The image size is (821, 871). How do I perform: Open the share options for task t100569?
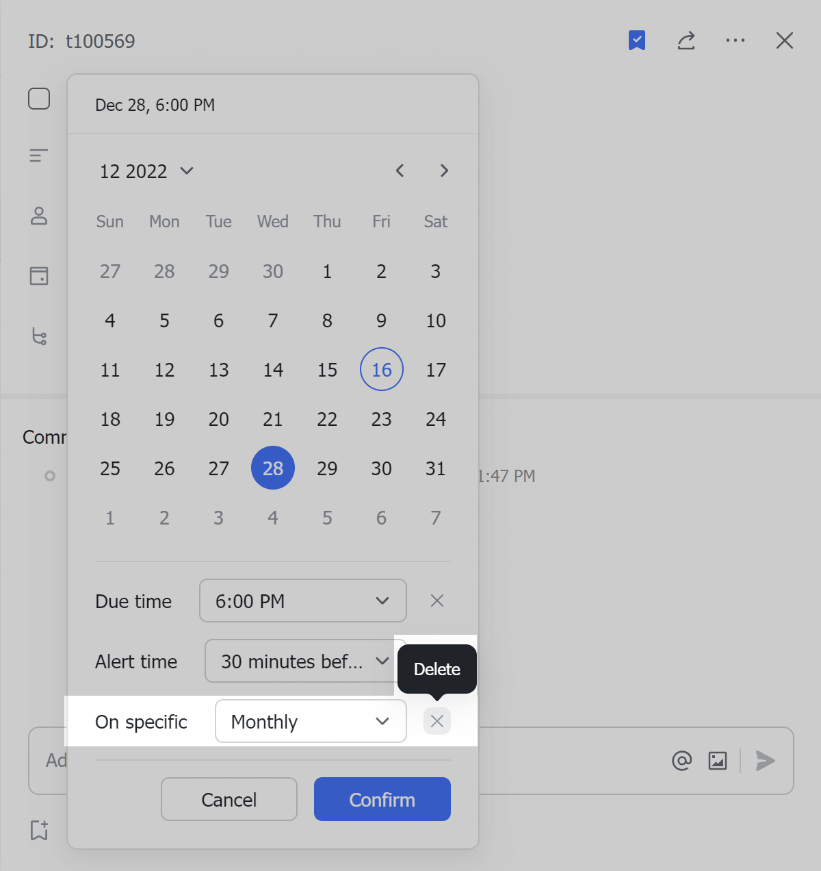tap(686, 40)
